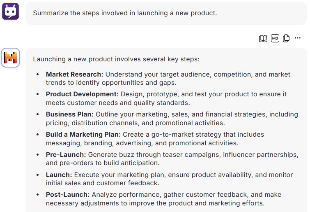This screenshot has height=212, width=310.
Task: Click the orange Mistral model avatar
Action: point(11,58)
